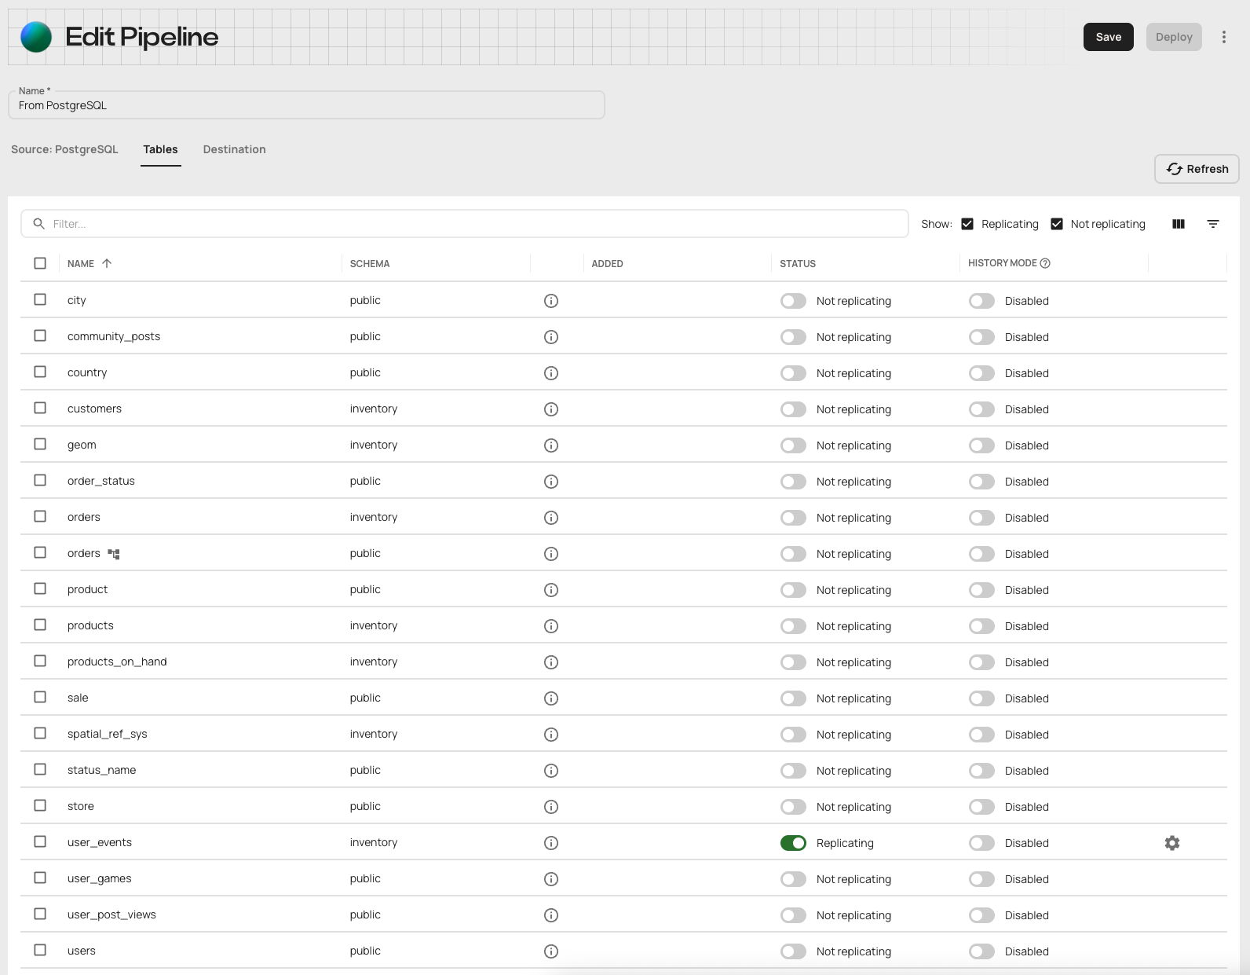Select the geom row checkbox
1250x975 pixels.
click(x=40, y=444)
